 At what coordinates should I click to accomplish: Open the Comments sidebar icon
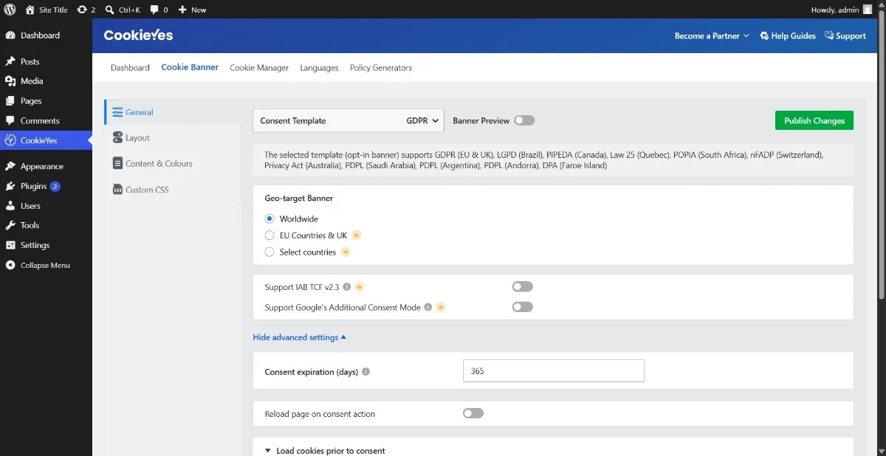click(10, 121)
